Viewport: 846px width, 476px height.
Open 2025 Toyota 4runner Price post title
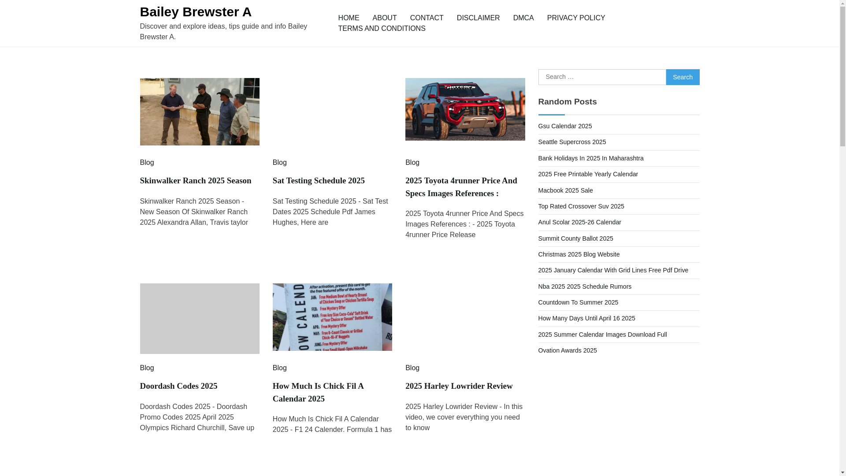(461, 187)
